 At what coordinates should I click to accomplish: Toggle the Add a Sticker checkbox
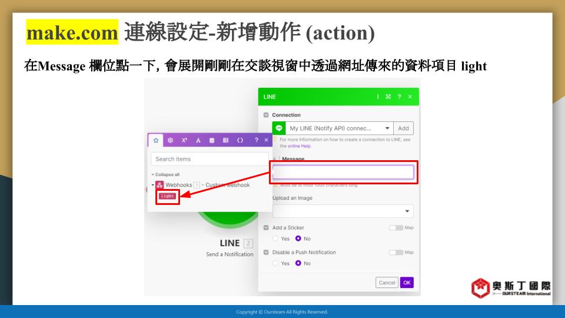click(266, 227)
